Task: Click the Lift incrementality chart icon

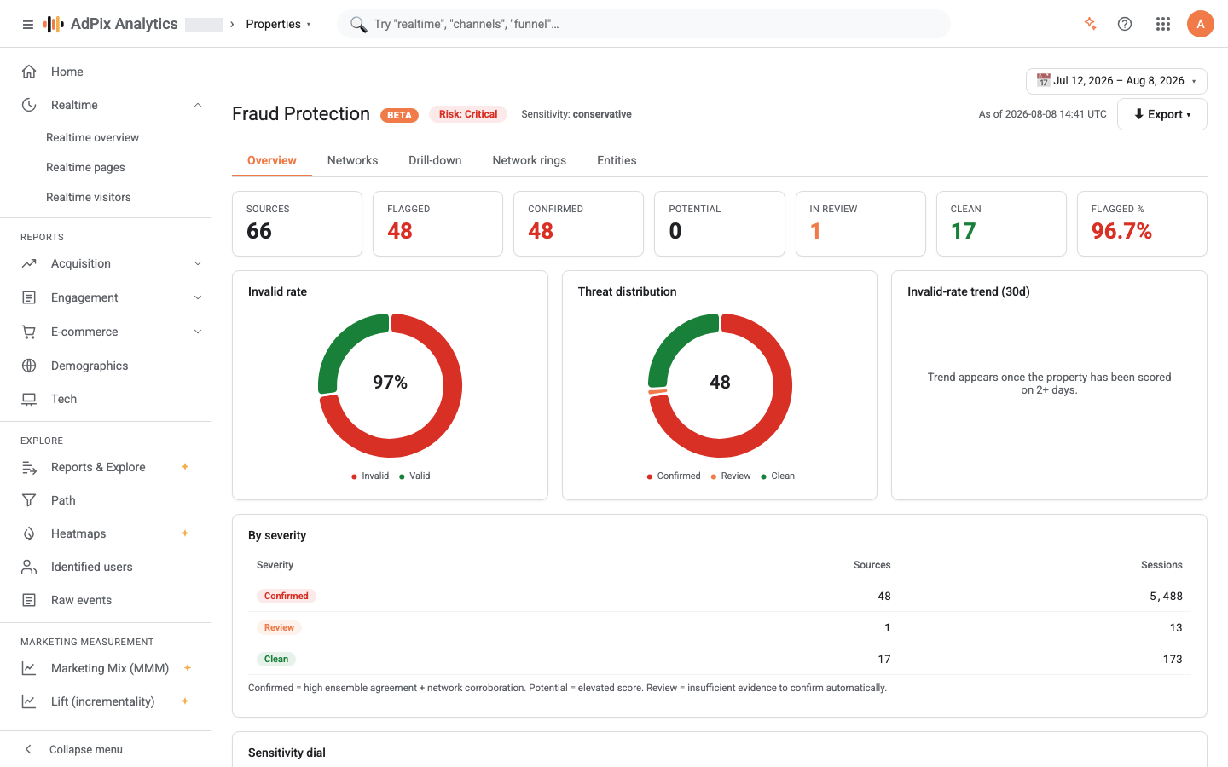Action: pyautogui.click(x=29, y=701)
